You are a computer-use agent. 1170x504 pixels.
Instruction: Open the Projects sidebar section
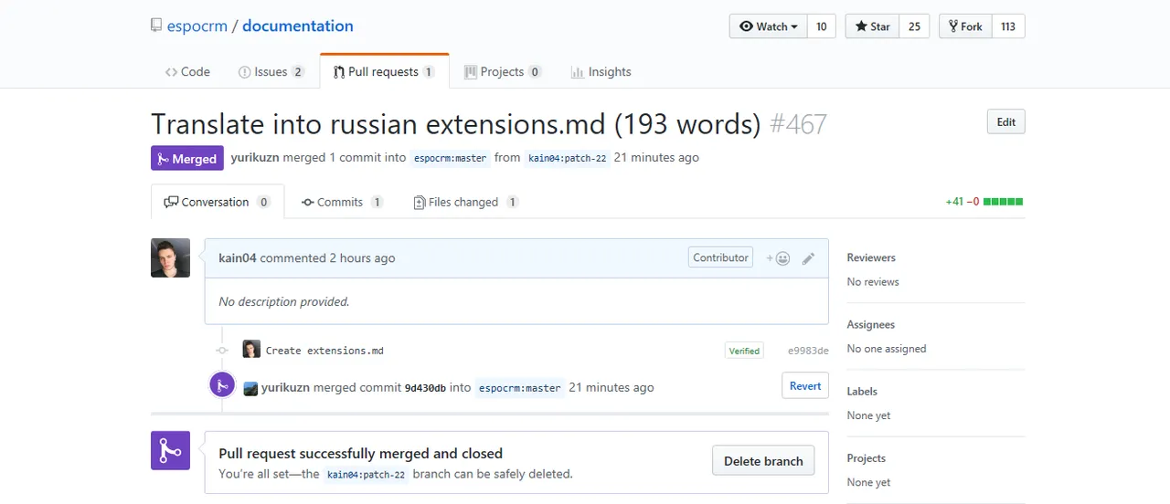tap(867, 458)
